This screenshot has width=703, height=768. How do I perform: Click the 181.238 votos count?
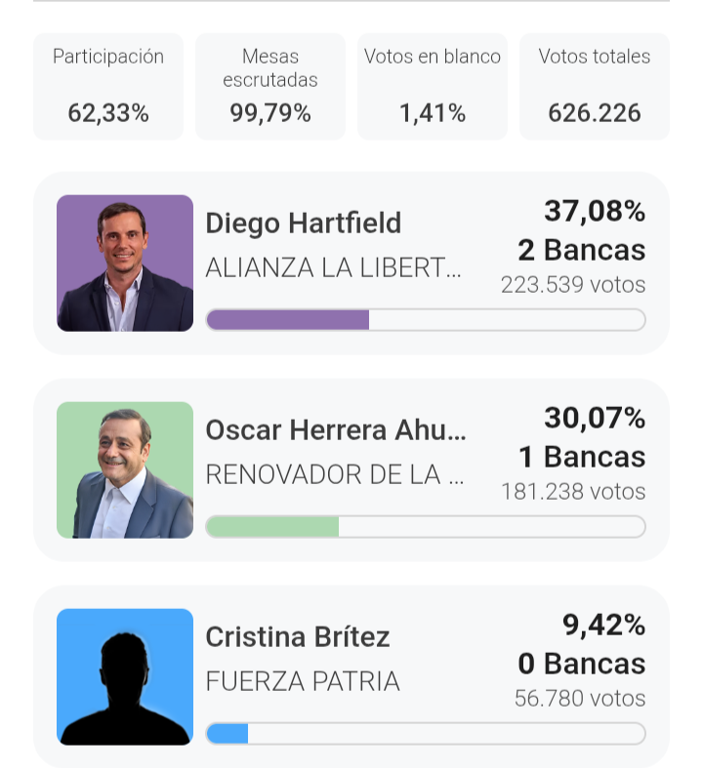click(x=573, y=492)
